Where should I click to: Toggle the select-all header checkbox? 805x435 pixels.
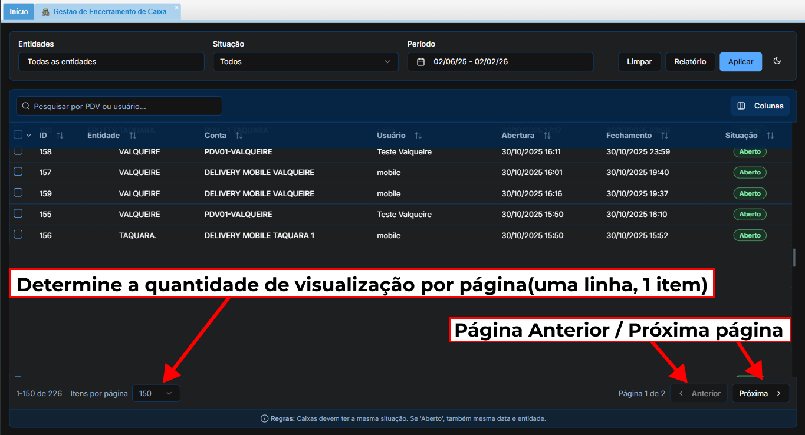point(18,135)
